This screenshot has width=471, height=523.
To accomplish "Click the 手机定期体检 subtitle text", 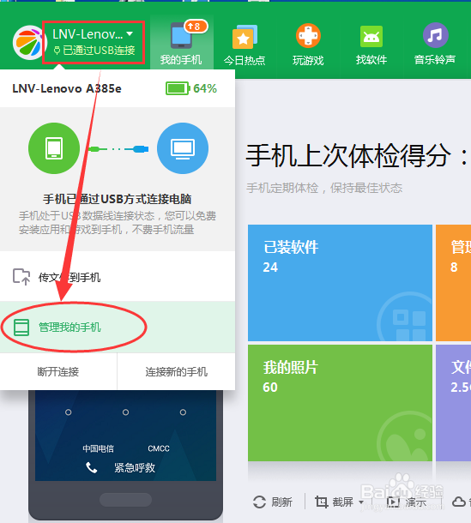I will coord(324,188).
